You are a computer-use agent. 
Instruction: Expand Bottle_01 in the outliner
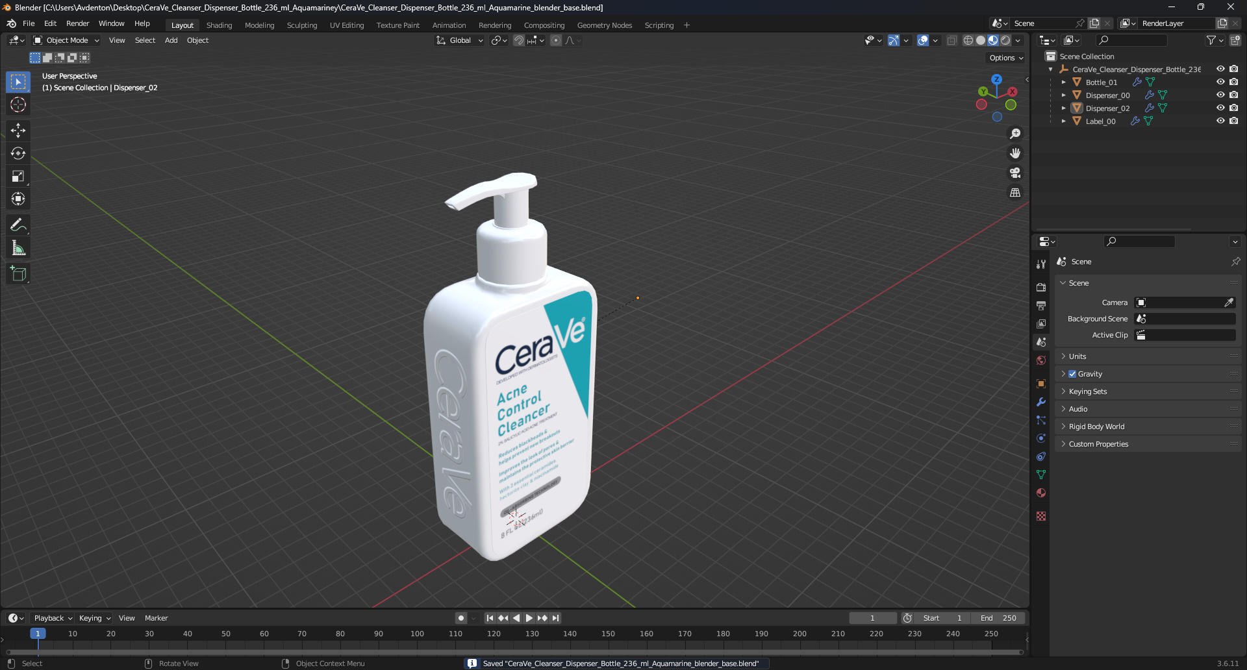1063,82
